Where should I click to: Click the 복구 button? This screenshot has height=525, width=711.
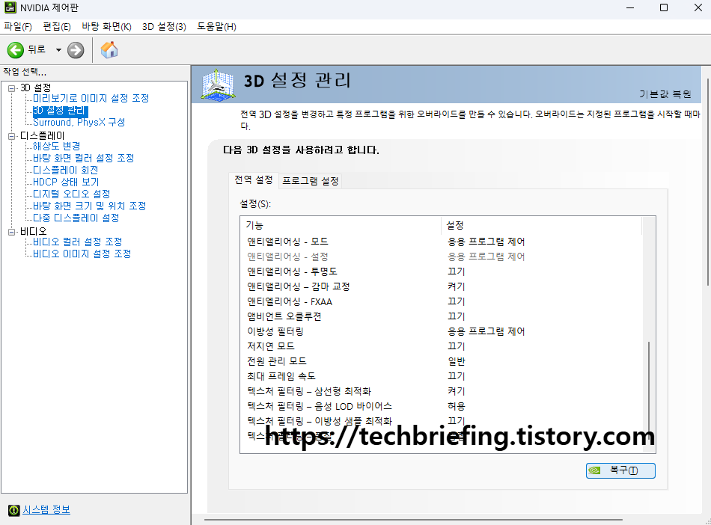[620, 470]
